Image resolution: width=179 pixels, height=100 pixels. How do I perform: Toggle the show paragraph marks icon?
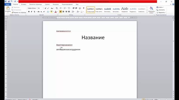(84, 8)
